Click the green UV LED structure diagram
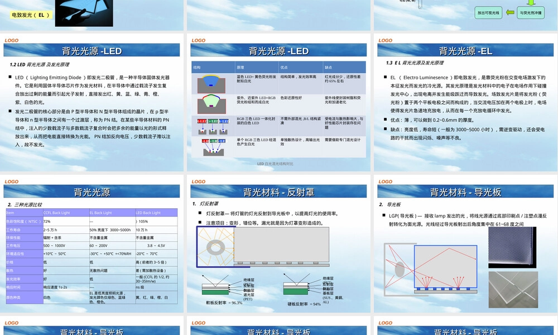Image resolution: width=558 pixels, height=335 pixels. click(x=211, y=104)
